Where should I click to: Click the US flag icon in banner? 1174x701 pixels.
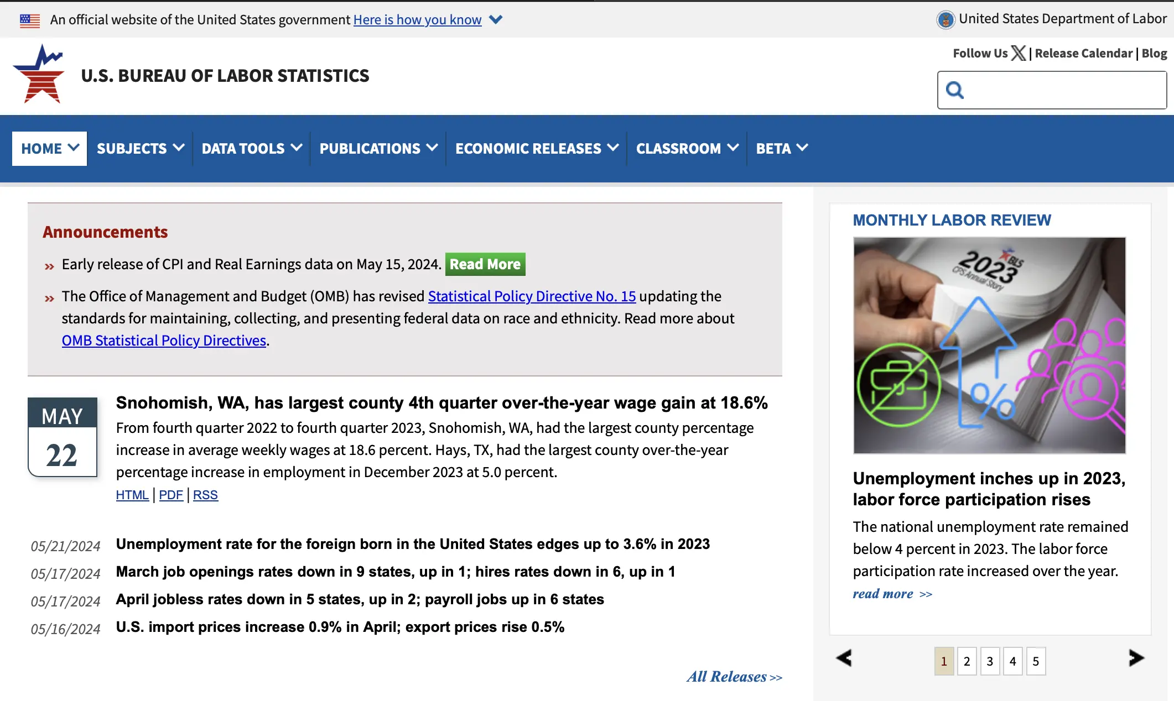30,20
